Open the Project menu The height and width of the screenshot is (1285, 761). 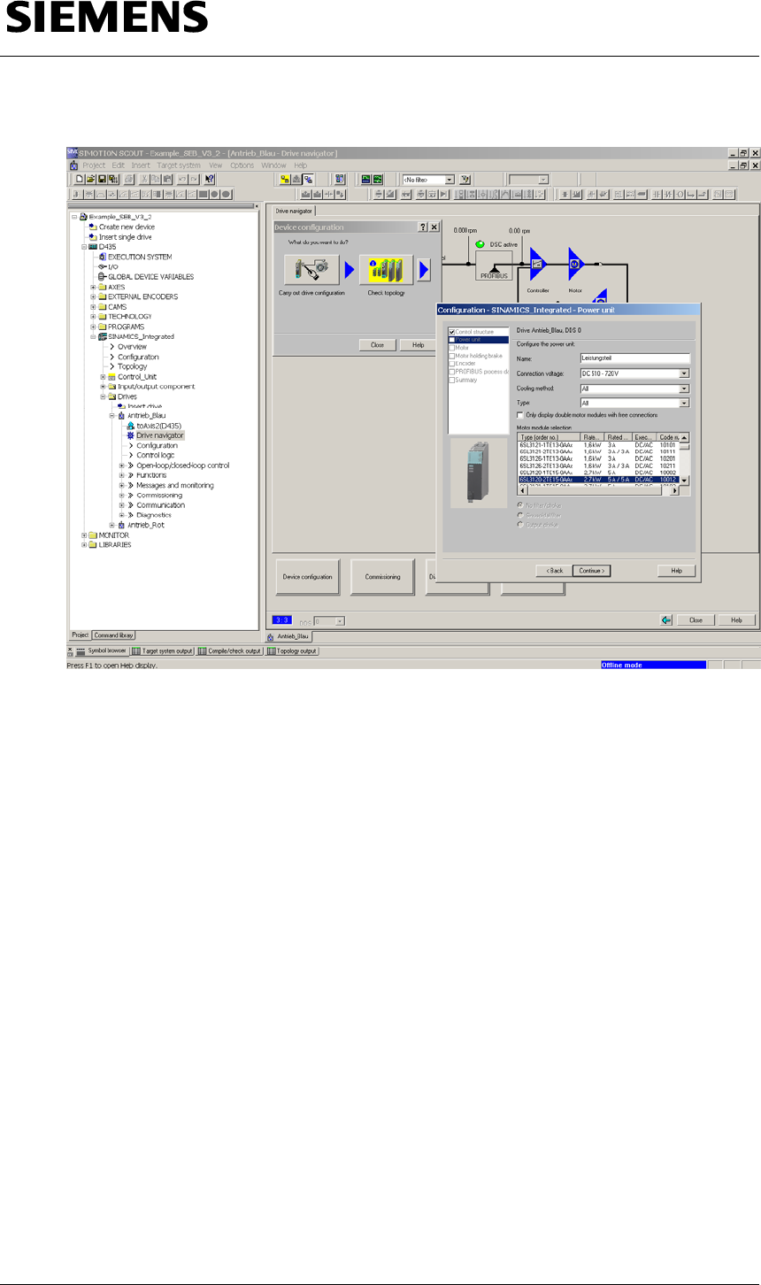coord(94,165)
